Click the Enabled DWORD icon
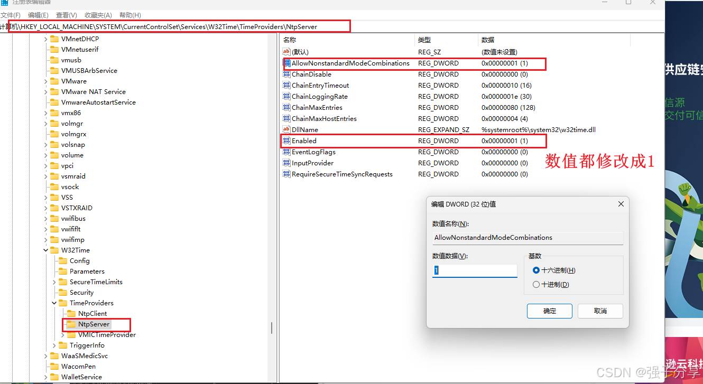The height and width of the screenshot is (384, 703). tap(287, 141)
